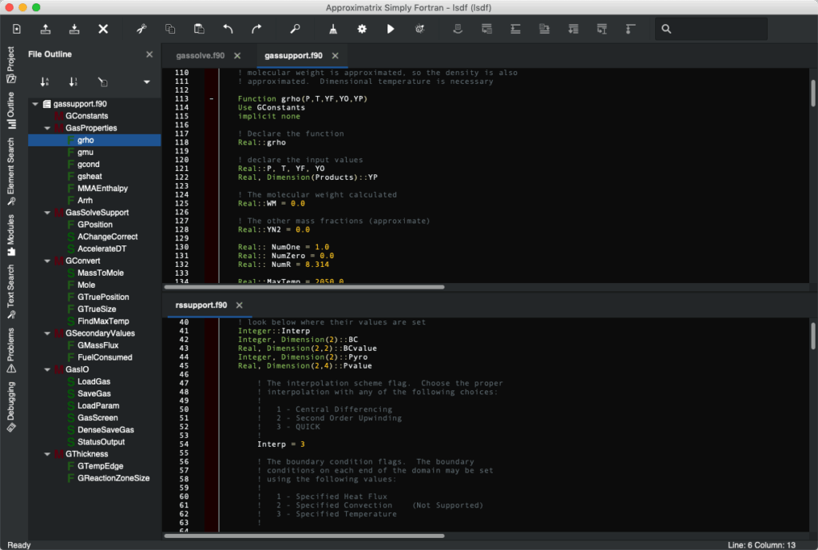818x550 pixels.
Task: Collapse the GThickness module node
Action: coord(47,454)
